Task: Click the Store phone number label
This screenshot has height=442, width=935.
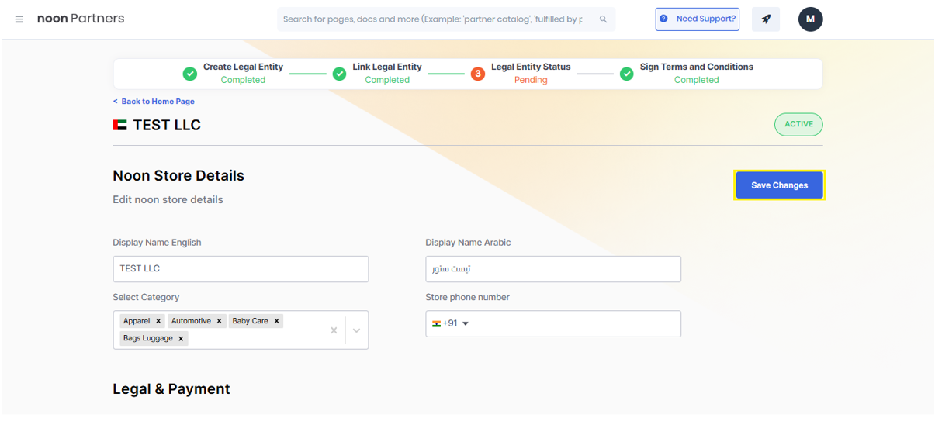Action: click(467, 297)
